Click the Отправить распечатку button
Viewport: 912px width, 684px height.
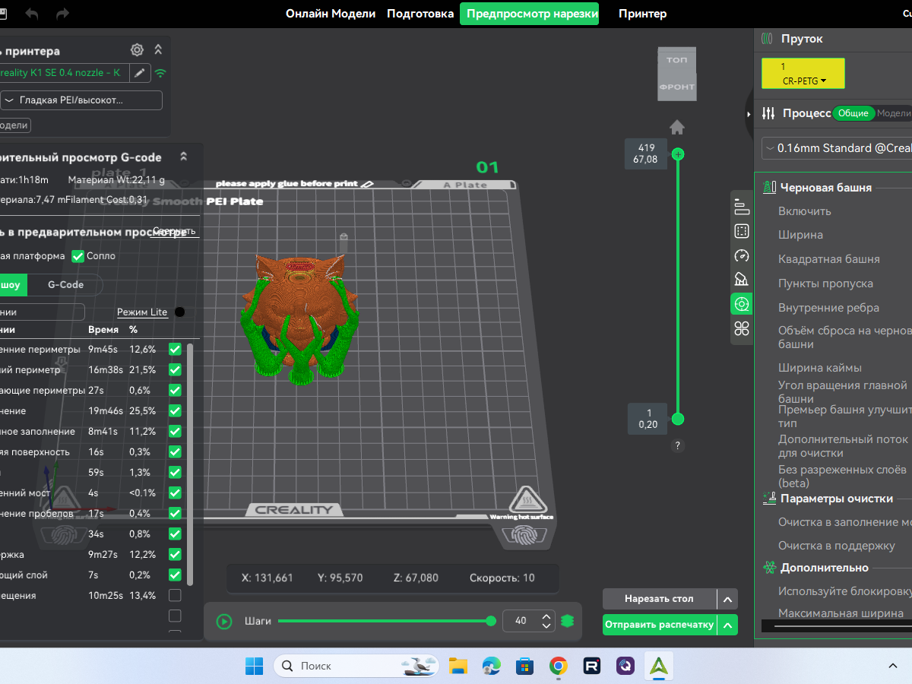click(x=659, y=625)
